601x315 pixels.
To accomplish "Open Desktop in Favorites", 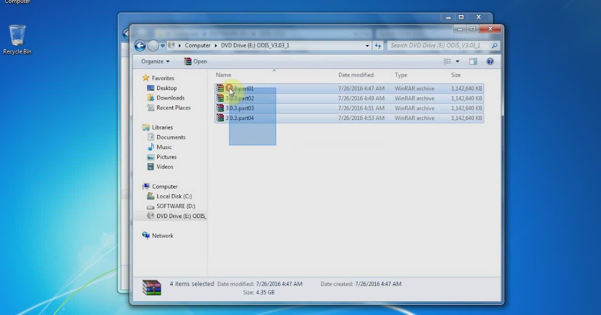I will pos(167,88).
